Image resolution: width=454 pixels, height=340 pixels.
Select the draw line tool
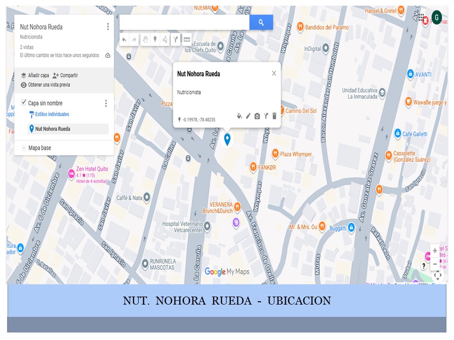(165, 40)
